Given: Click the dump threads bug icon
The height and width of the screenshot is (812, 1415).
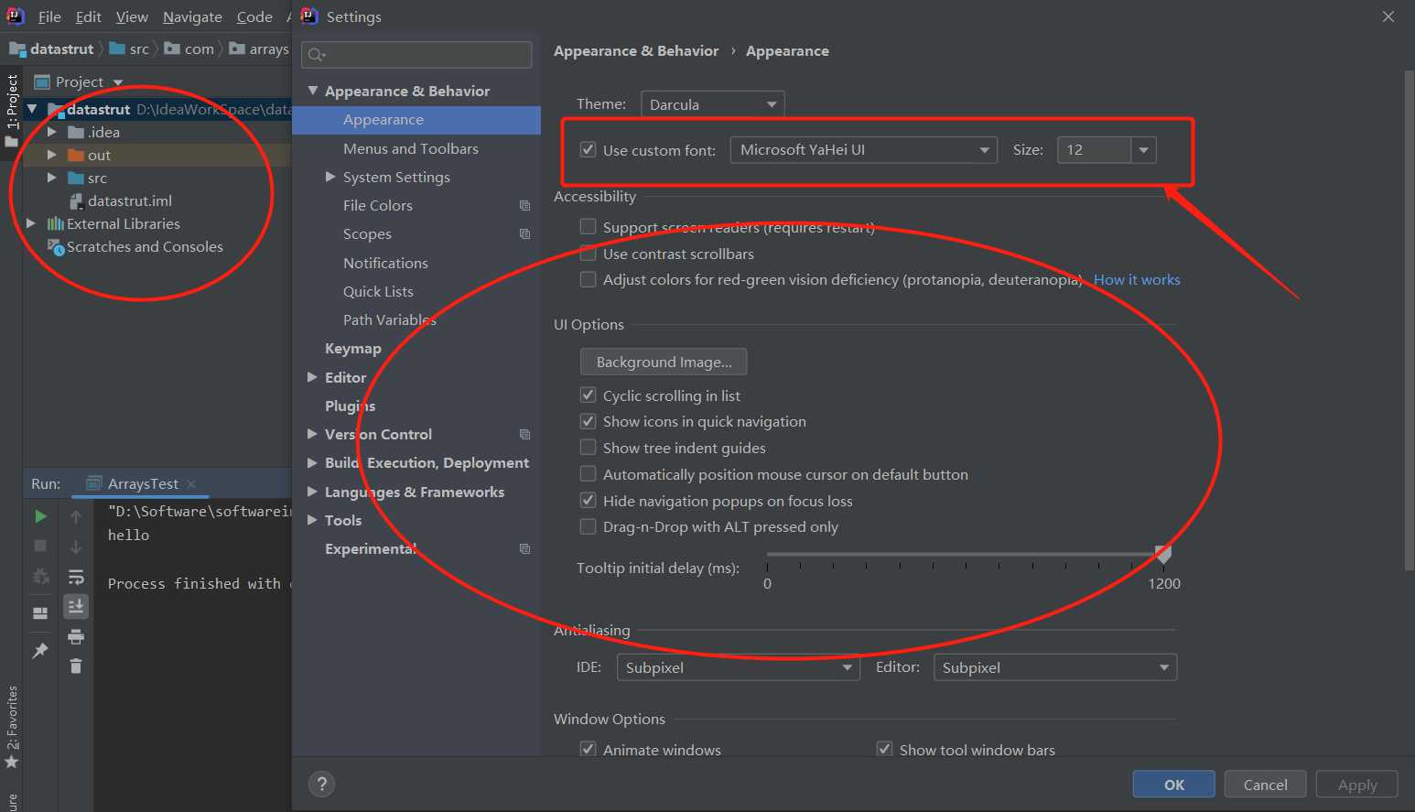Looking at the screenshot, I should (40, 577).
